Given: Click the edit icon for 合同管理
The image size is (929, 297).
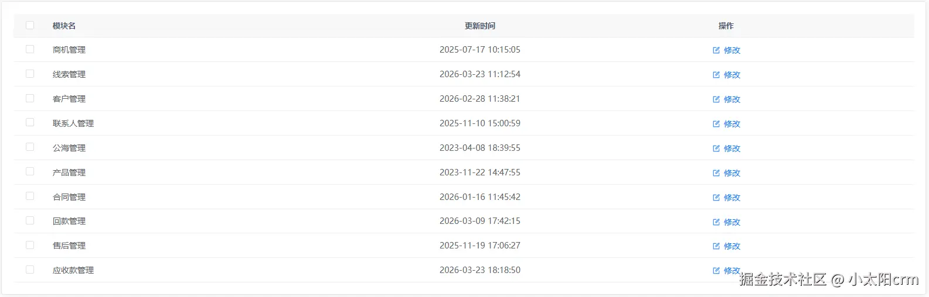Looking at the screenshot, I should 716,198.
